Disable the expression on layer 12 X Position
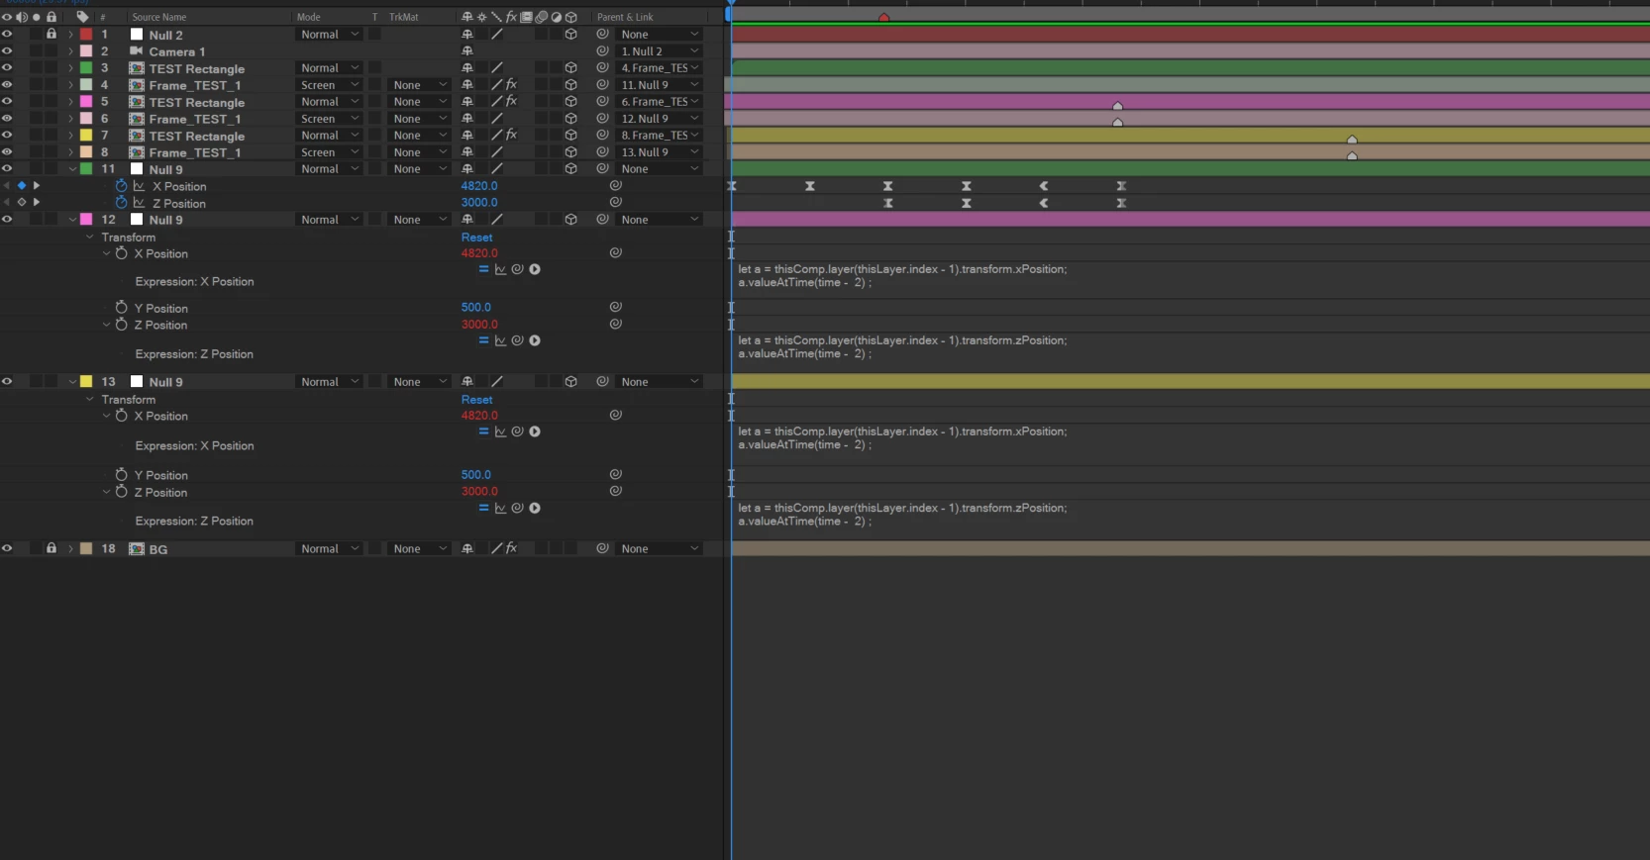Viewport: 1650px width, 860px height. (483, 269)
